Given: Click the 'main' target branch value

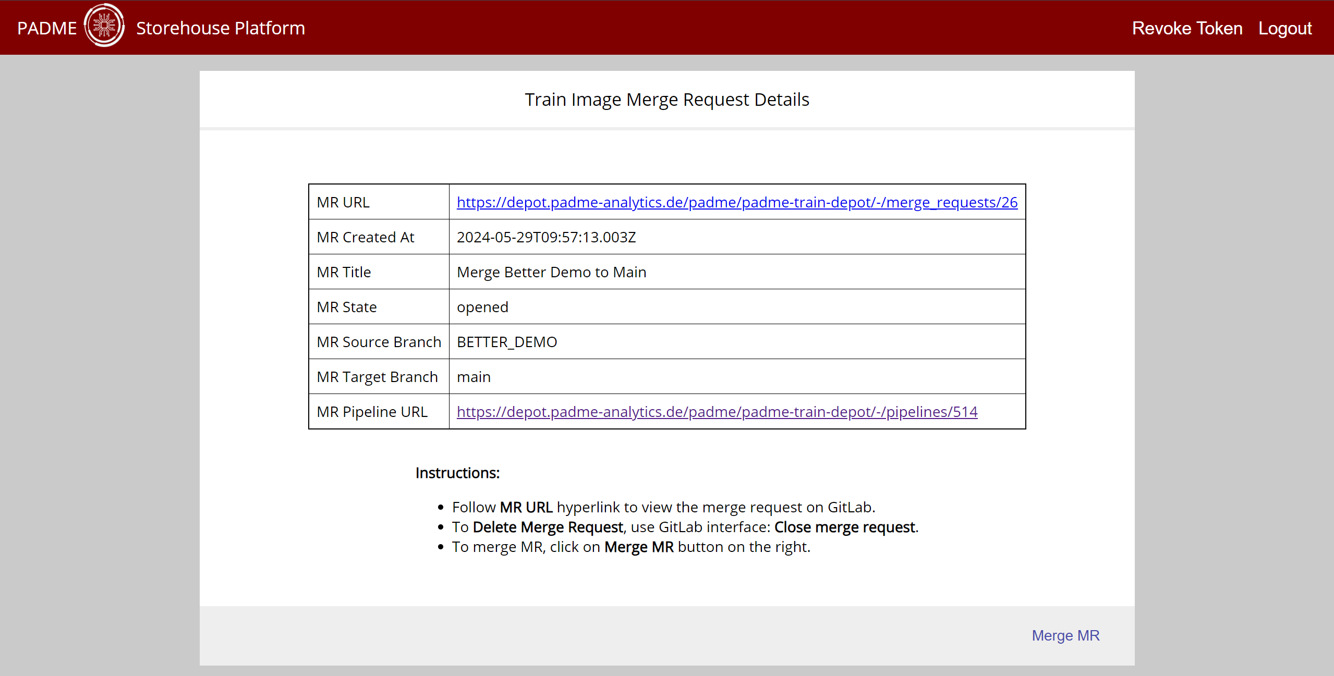Looking at the screenshot, I should pyautogui.click(x=474, y=377).
